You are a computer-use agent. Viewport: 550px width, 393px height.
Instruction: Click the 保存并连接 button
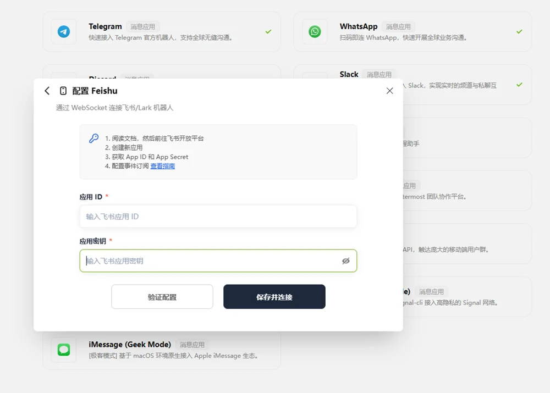(x=274, y=296)
